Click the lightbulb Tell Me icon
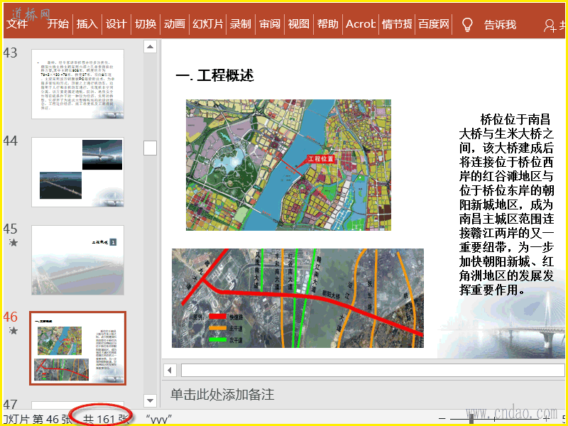The image size is (568, 426). pos(467,25)
